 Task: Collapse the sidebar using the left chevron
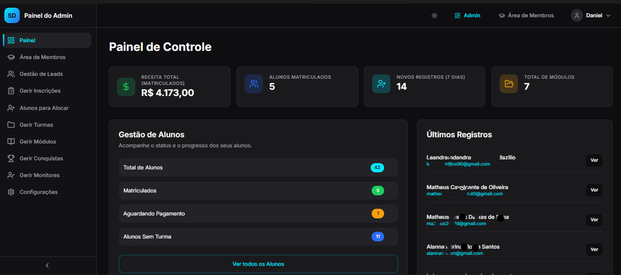tap(47, 265)
